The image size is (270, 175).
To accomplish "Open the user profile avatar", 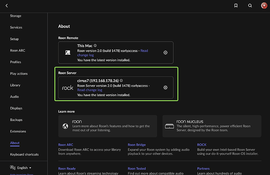I will click(264, 5).
